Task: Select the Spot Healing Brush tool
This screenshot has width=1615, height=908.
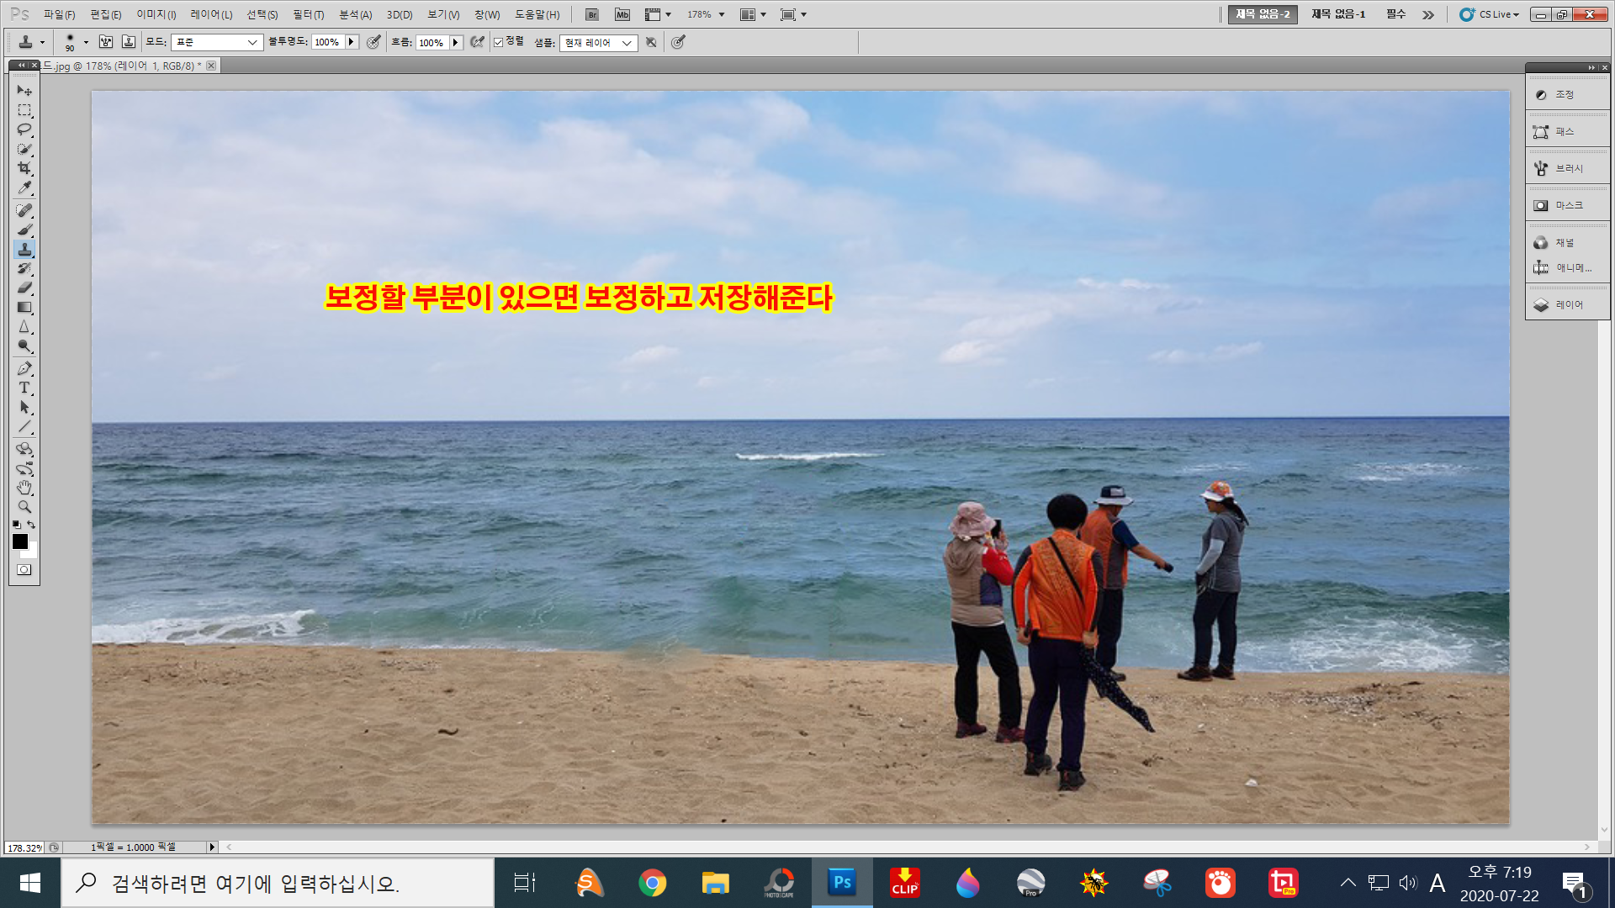Action: coord(24,210)
